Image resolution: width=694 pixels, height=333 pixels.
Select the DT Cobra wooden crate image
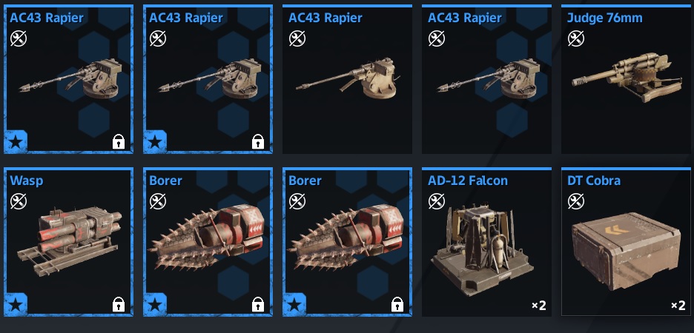tap(626, 251)
